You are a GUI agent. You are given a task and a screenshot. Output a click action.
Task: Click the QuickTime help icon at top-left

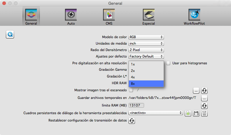tap(10, 34)
